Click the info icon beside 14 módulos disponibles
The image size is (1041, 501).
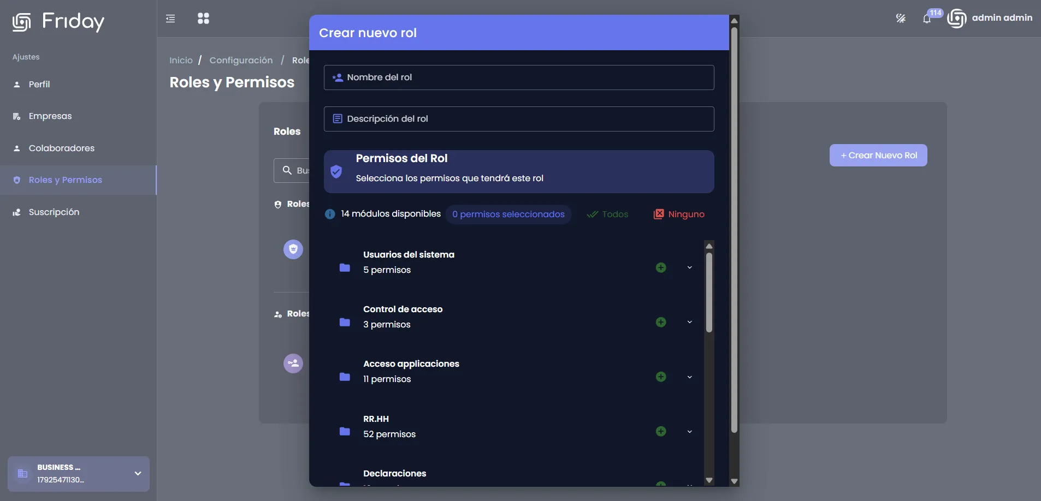tap(330, 214)
